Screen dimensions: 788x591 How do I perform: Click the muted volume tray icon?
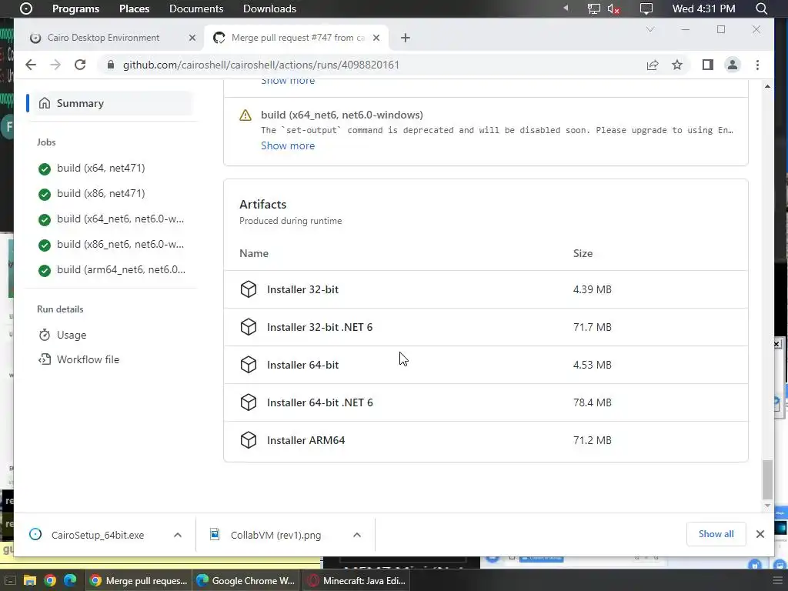coord(613,8)
